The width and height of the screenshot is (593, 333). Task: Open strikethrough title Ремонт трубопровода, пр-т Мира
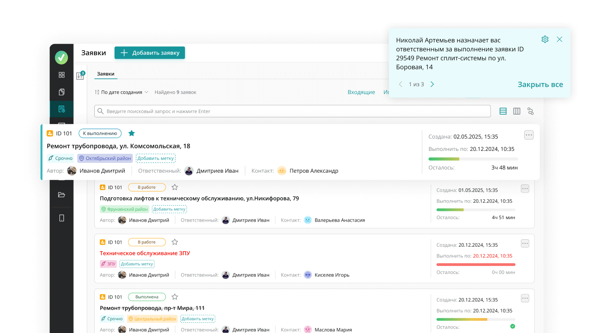[x=152, y=308]
